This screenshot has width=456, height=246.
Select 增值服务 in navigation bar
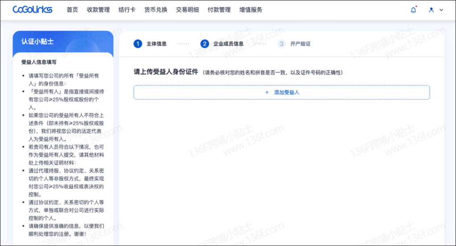[251, 10]
